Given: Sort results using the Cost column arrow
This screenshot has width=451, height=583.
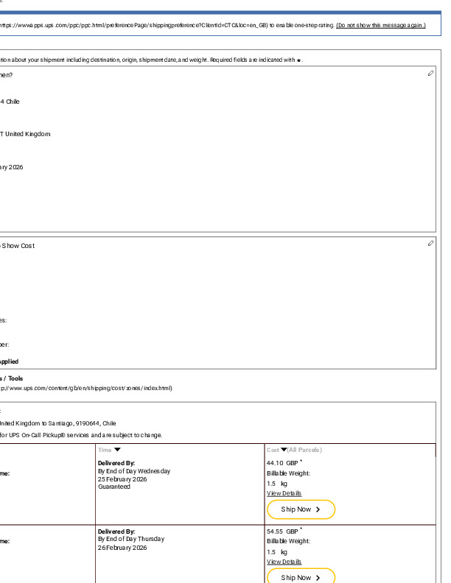Looking at the screenshot, I should (284, 450).
